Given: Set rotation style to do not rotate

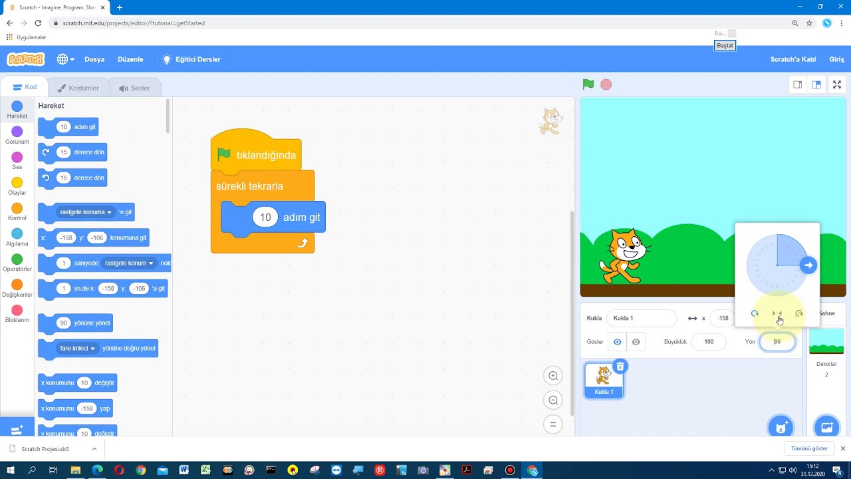Looking at the screenshot, I should click(799, 313).
